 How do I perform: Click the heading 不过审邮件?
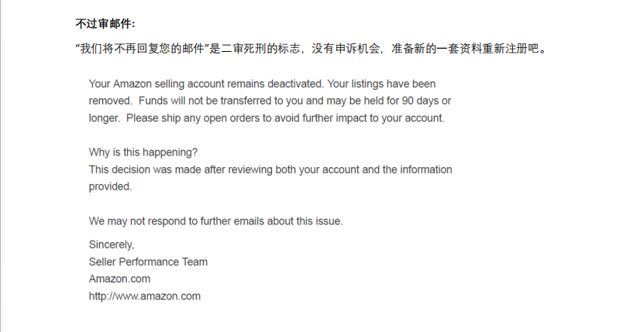coord(103,24)
